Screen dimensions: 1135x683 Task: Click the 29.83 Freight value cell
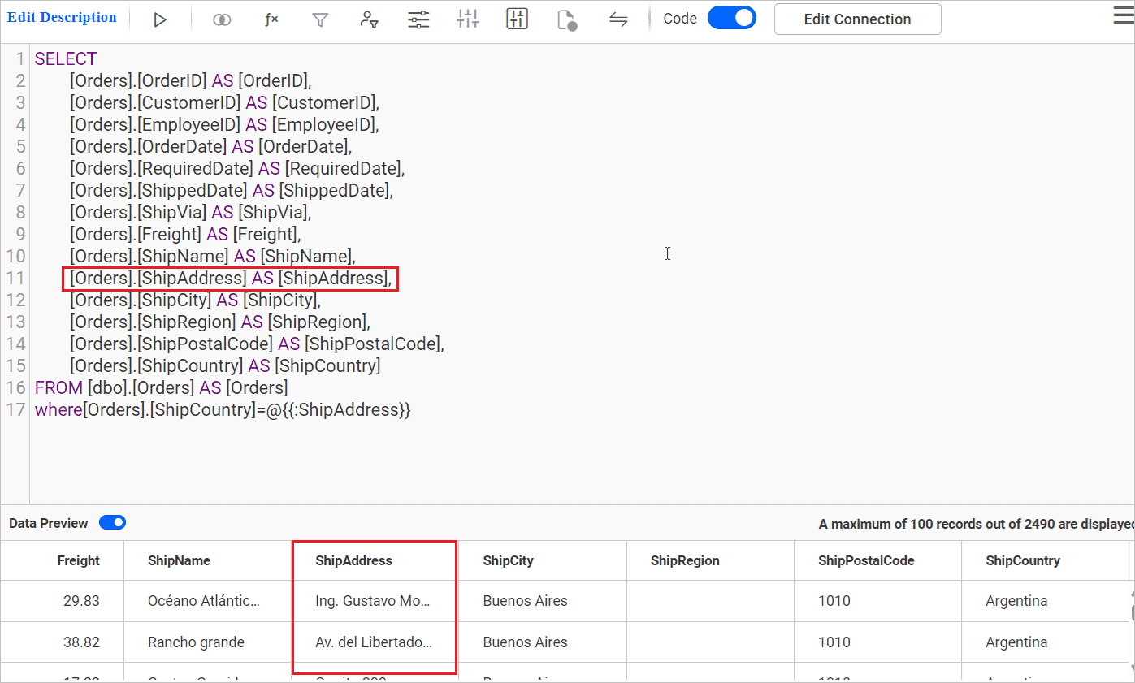78,600
